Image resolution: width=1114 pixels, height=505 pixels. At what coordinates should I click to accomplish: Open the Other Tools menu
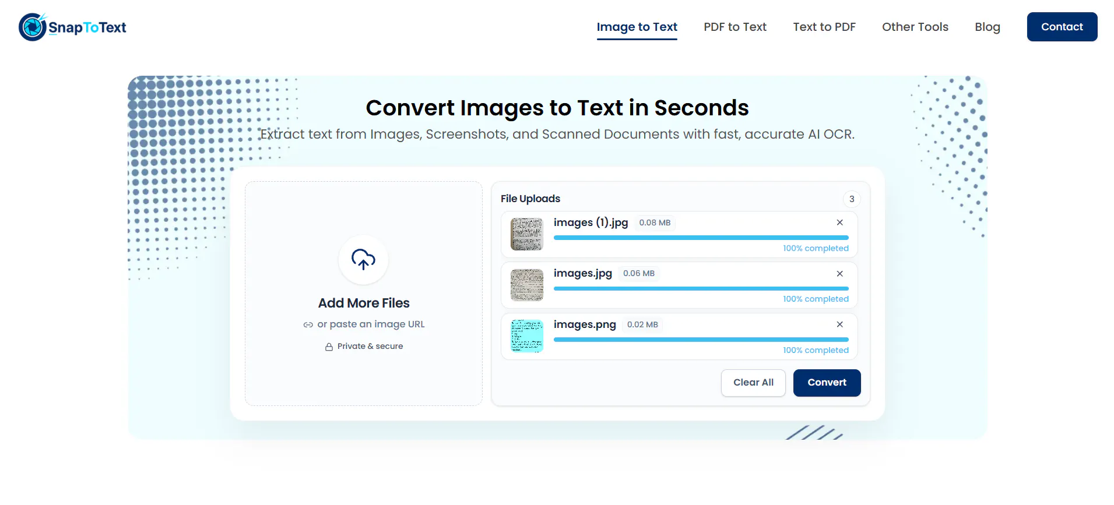(x=915, y=27)
